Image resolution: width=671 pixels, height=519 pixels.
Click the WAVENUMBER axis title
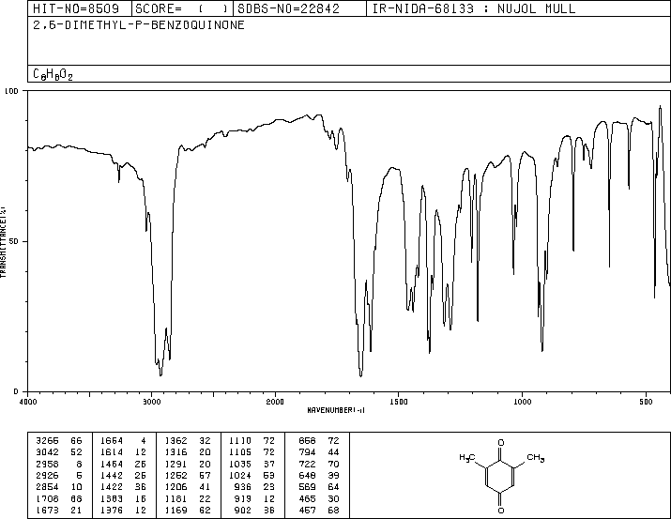coord(336,410)
